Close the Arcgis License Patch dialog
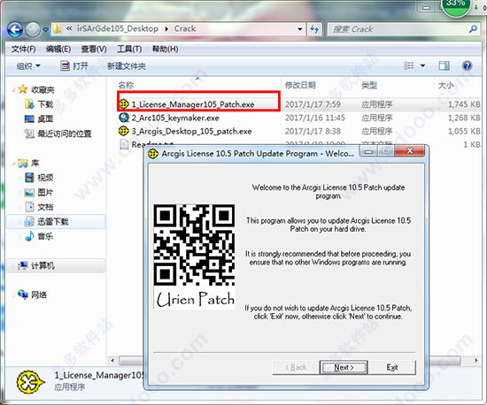 pyautogui.click(x=410, y=150)
